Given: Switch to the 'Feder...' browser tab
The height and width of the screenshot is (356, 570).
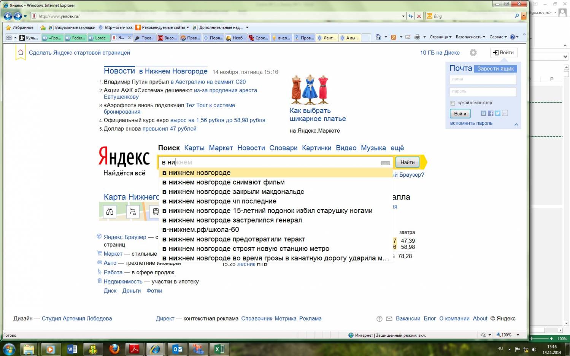Looking at the screenshot, I should click(76, 38).
